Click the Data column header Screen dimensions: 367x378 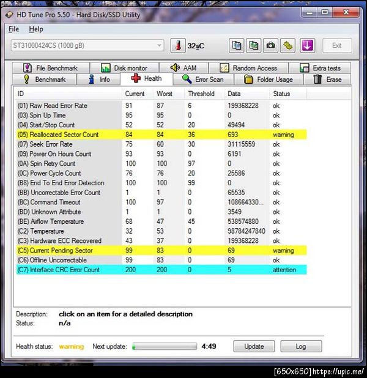(x=247, y=94)
